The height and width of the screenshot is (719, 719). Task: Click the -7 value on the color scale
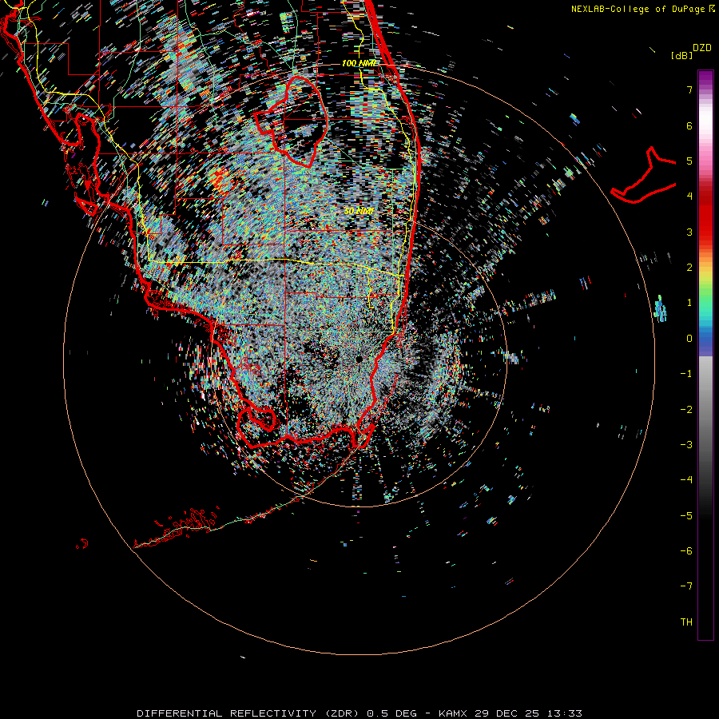(x=686, y=586)
